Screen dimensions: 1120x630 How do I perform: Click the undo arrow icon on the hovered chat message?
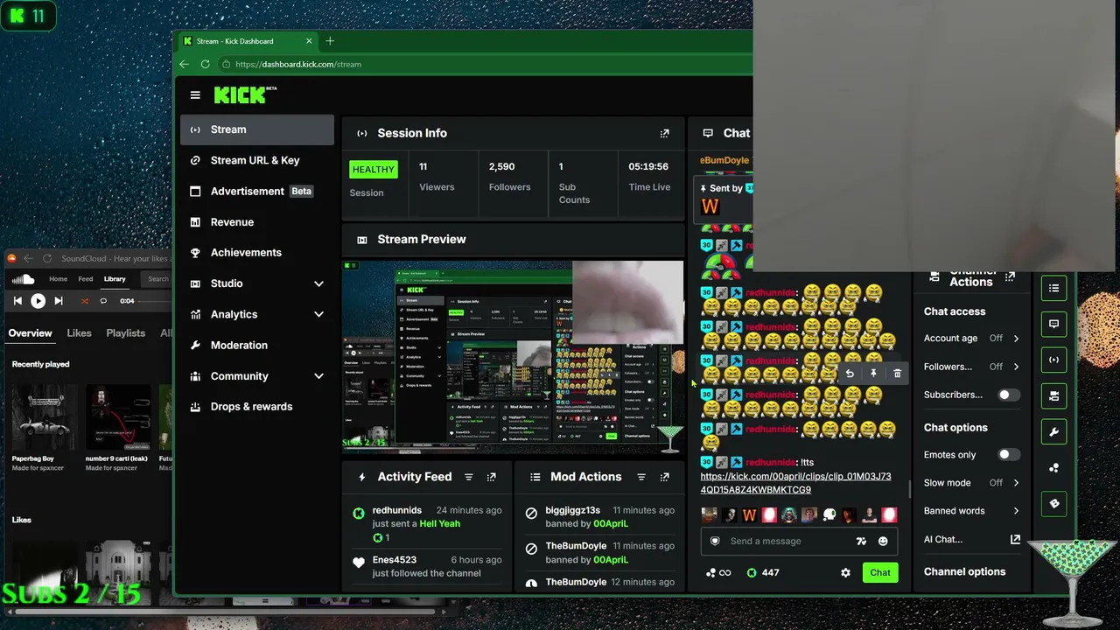click(850, 374)
